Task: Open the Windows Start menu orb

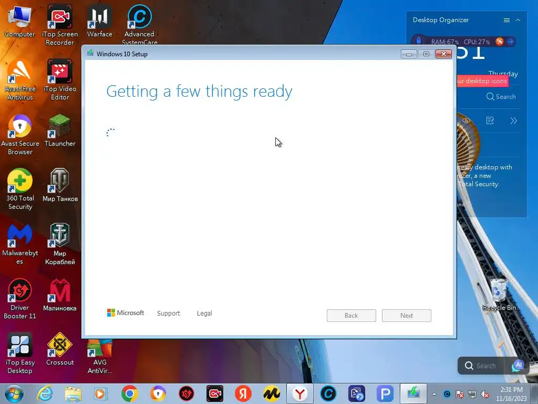Action: coord(14,393)
